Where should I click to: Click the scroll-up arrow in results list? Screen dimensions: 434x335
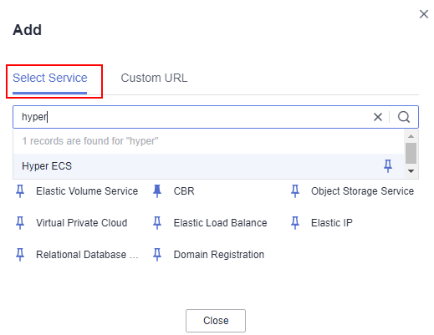411,136
